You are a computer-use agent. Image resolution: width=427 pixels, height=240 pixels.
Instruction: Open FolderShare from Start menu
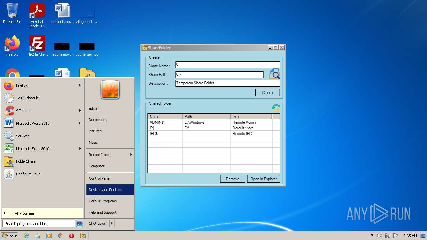pyautogui.click(x=42, y=161)
